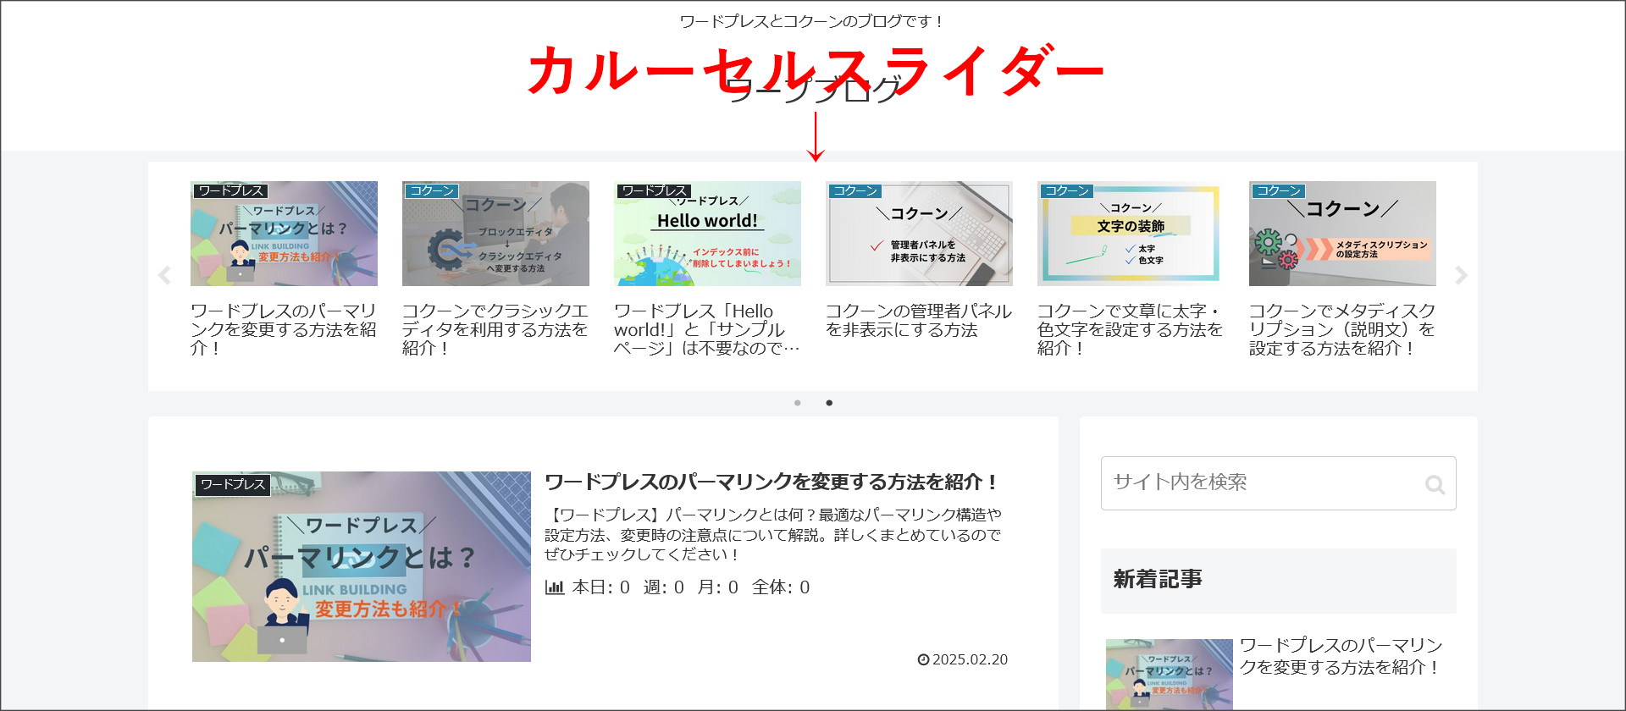Select the second carousel pagination dot

click(x=829, y=403)
